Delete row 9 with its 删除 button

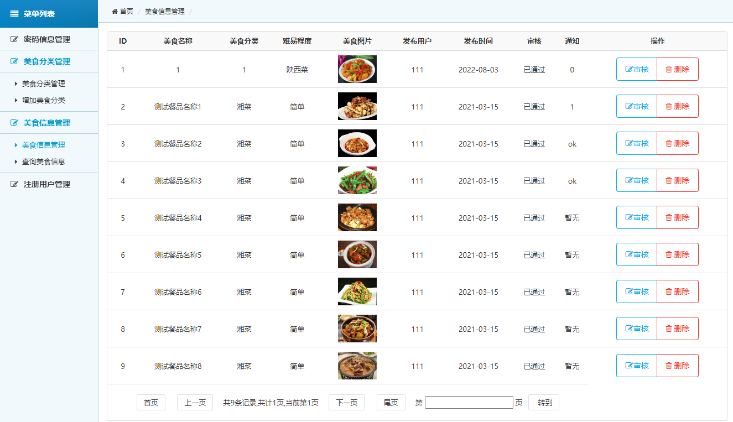coord(678,365)
